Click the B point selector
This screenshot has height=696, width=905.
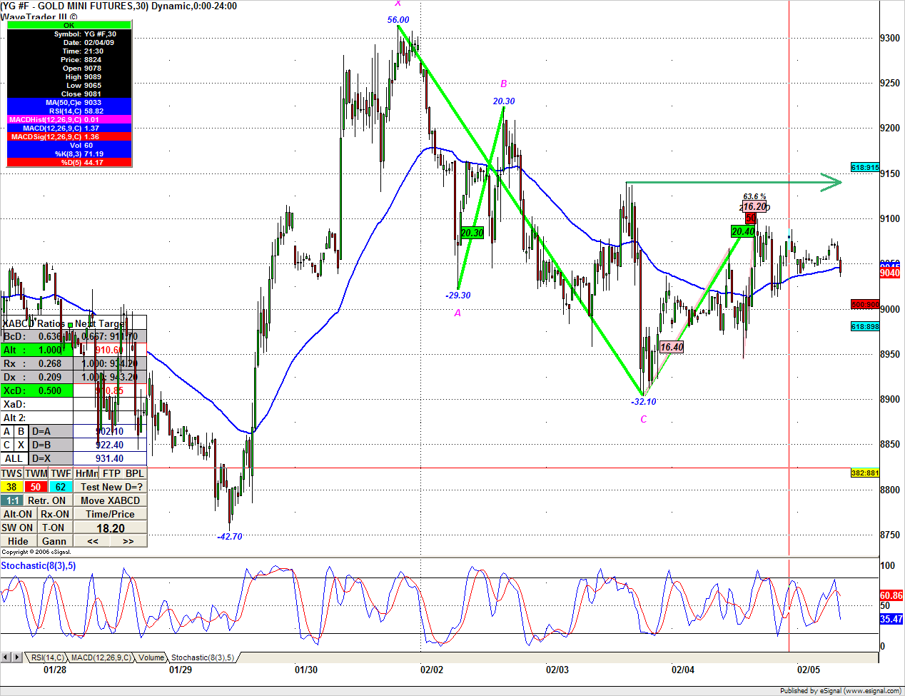[x=21, y=431]
